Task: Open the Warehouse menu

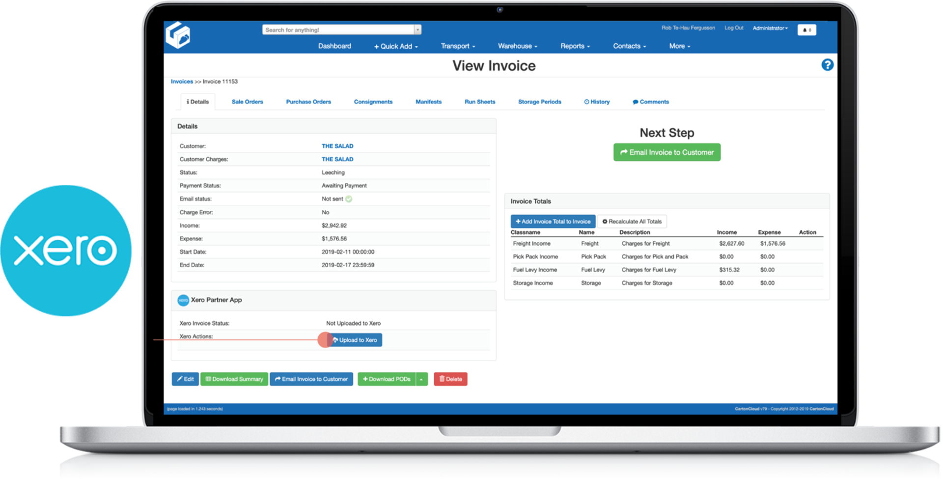Action: (517, 46)
